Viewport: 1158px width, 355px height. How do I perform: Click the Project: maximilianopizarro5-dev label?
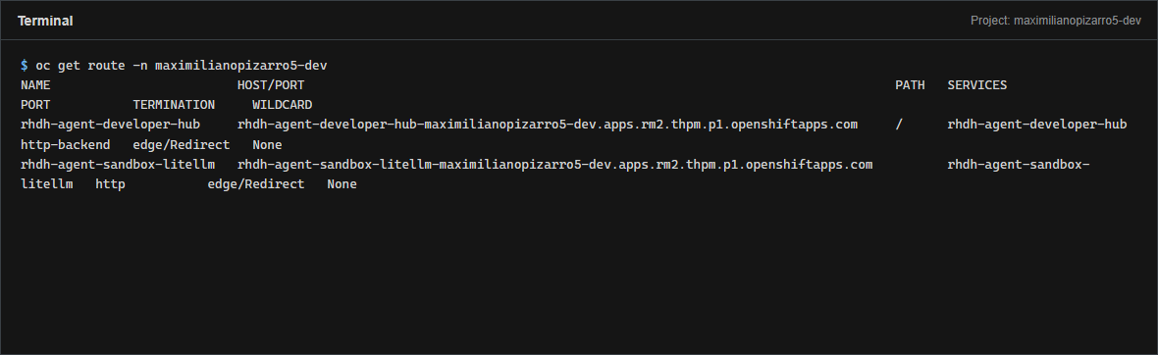coord(1055,21)
